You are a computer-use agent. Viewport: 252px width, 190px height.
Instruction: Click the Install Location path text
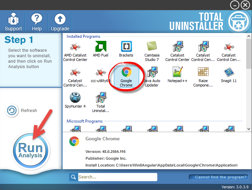[x=161, y=165]
